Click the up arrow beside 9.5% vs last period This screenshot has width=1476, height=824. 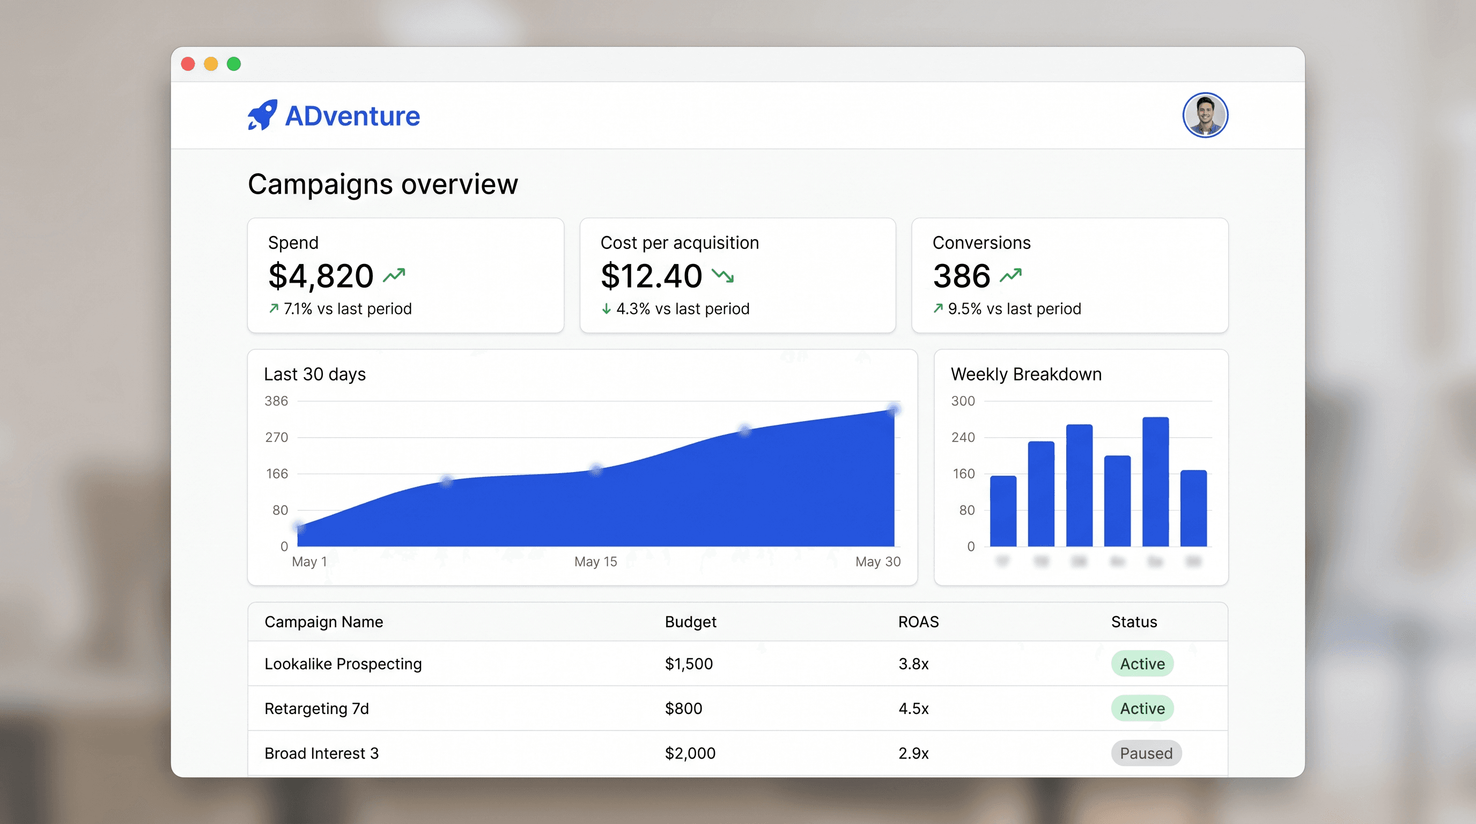tap(938, 309)
